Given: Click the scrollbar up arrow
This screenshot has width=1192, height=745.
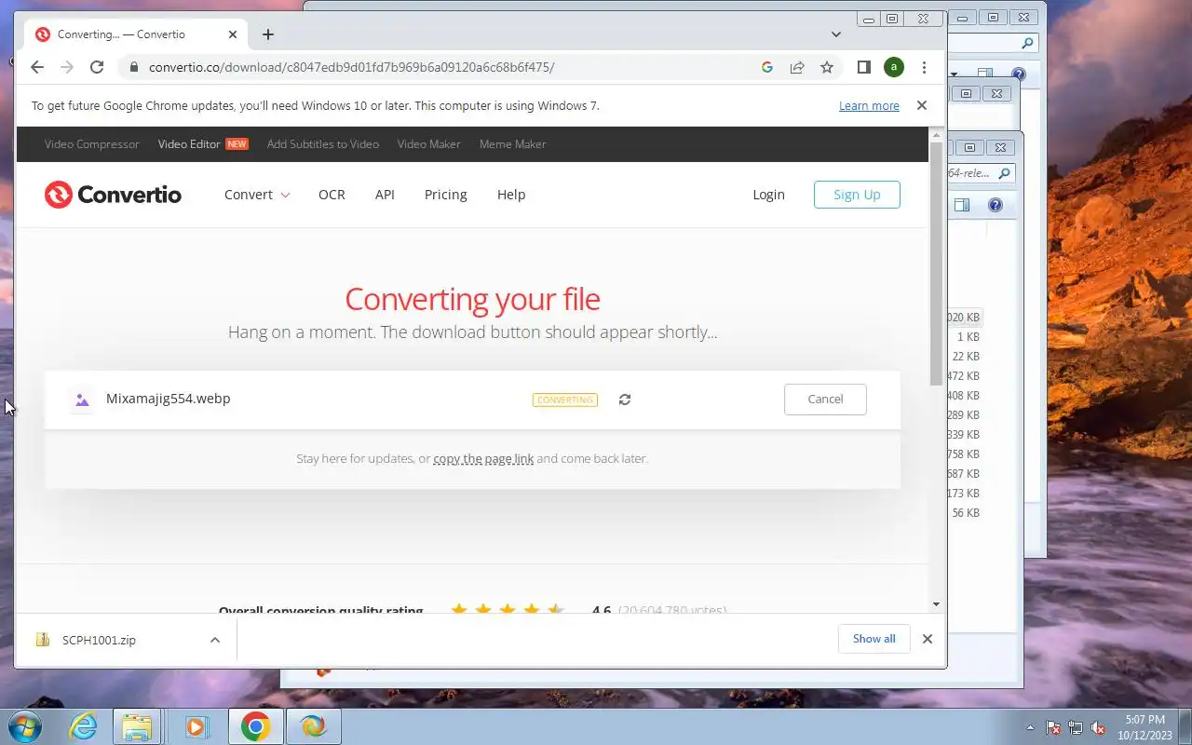Looking at the screenshot, I should pyautogui.click(x=937, y=135).
